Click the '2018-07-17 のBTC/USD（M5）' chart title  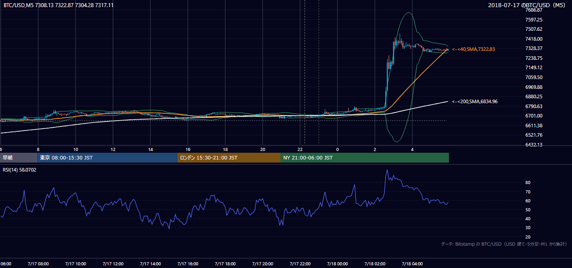click(528, 5)
